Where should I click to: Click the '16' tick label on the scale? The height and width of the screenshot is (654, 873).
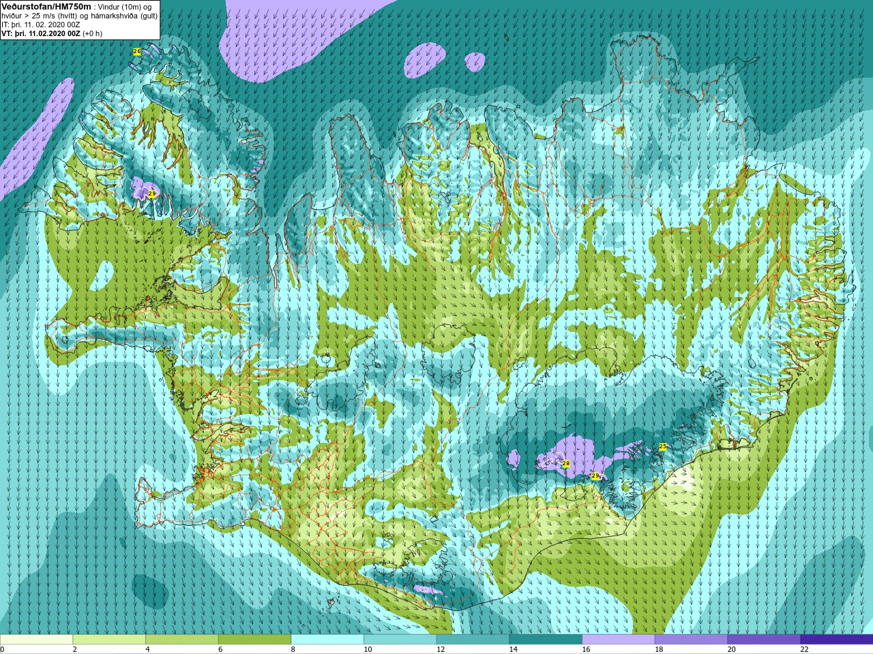pyautogui.click(x=586, y=649)
